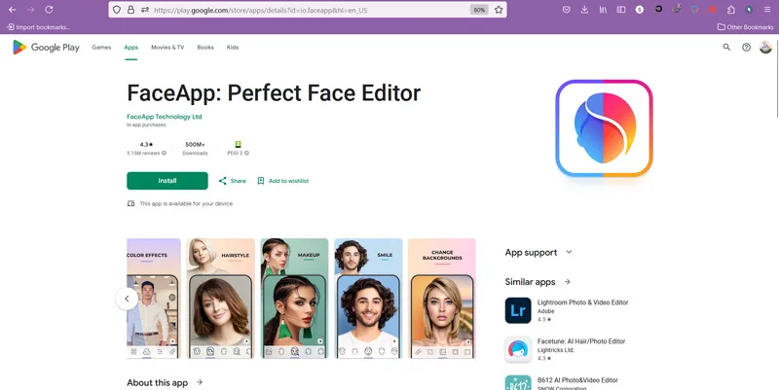Click the 500M+ Downloads text

coord(195,148)
